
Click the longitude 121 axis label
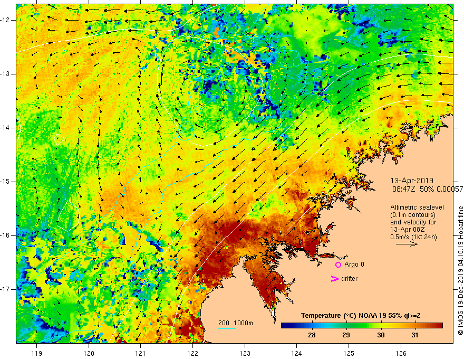tap(141, 354)
